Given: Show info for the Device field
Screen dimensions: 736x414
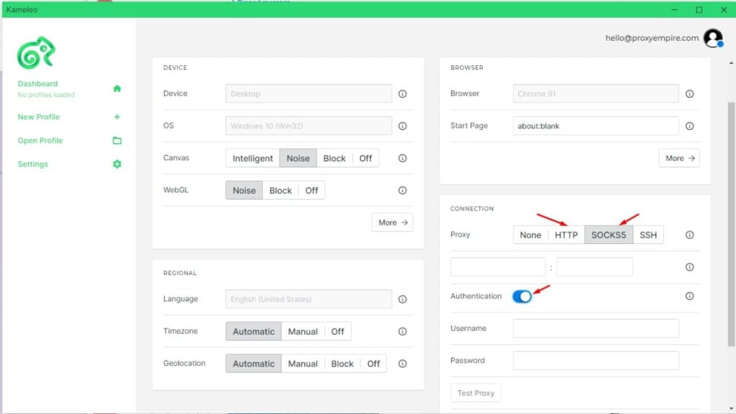Looking at the screenshot, I should pos(402,94).
